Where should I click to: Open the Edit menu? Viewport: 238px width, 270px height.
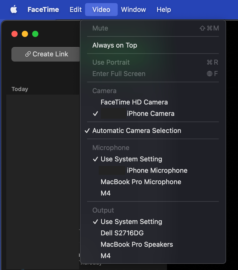[x=76, y=10]
